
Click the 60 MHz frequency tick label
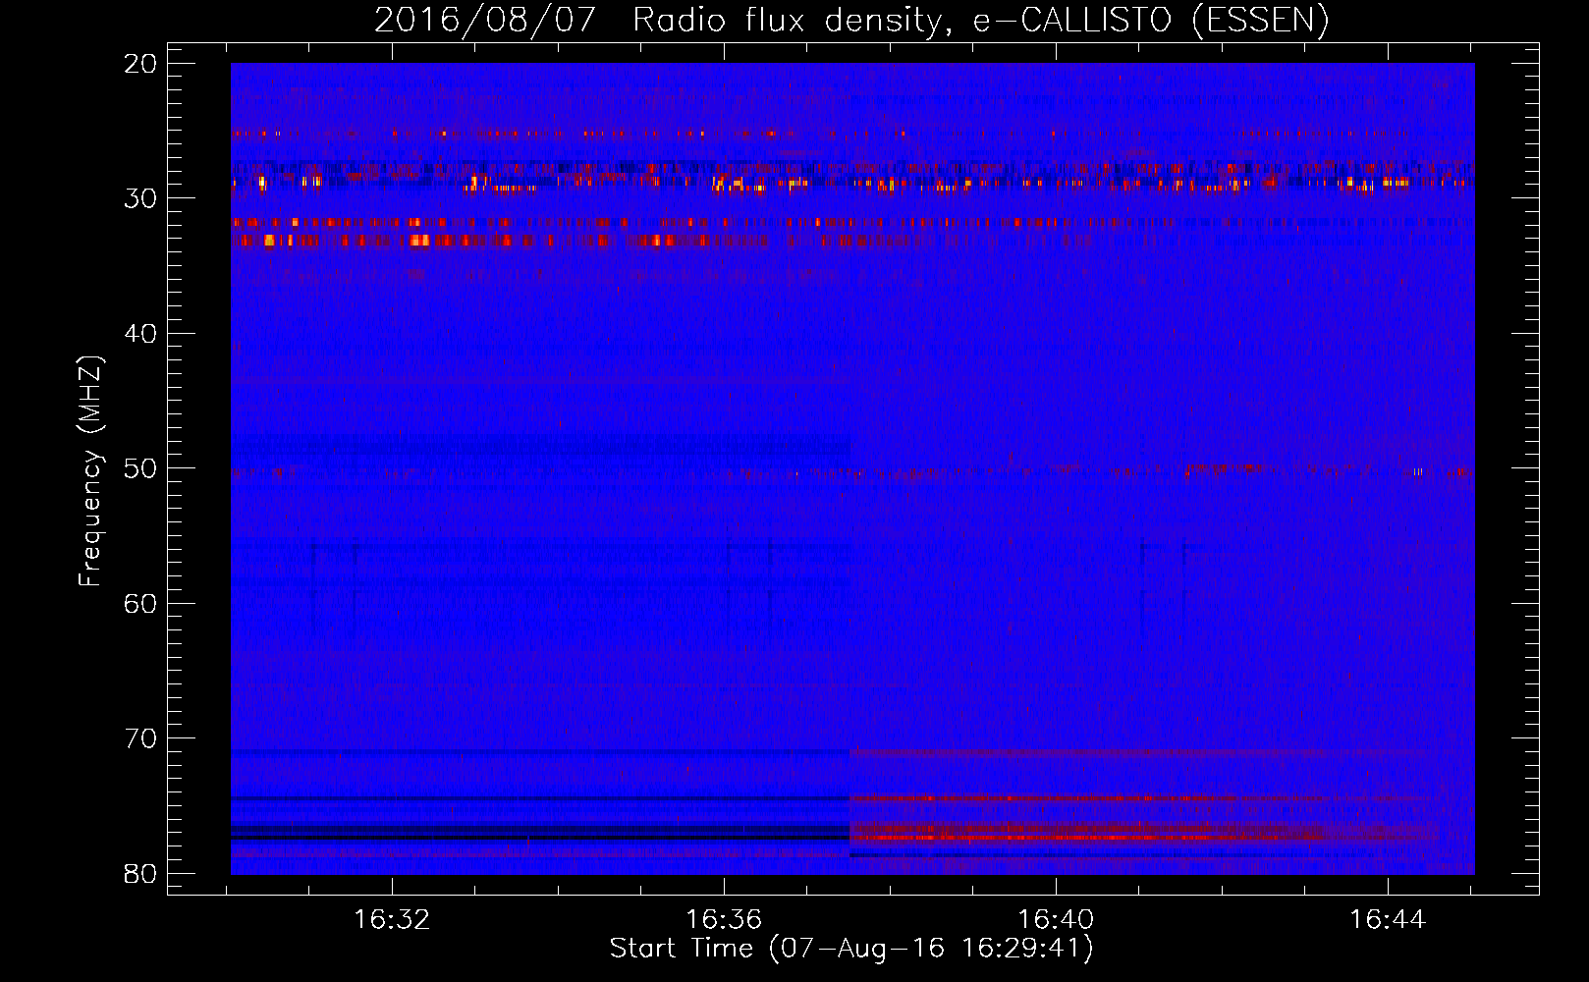coord(141,603)
